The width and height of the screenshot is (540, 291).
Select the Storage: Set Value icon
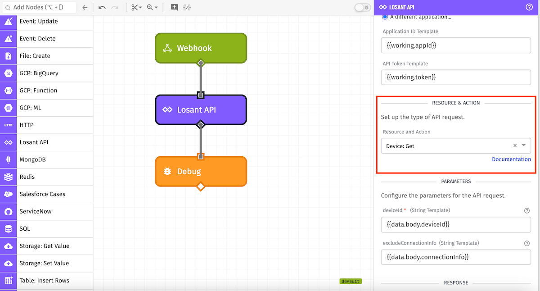click(x=8, y=263)
